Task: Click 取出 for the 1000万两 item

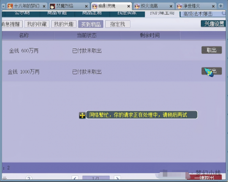Action: pos(212,71)
